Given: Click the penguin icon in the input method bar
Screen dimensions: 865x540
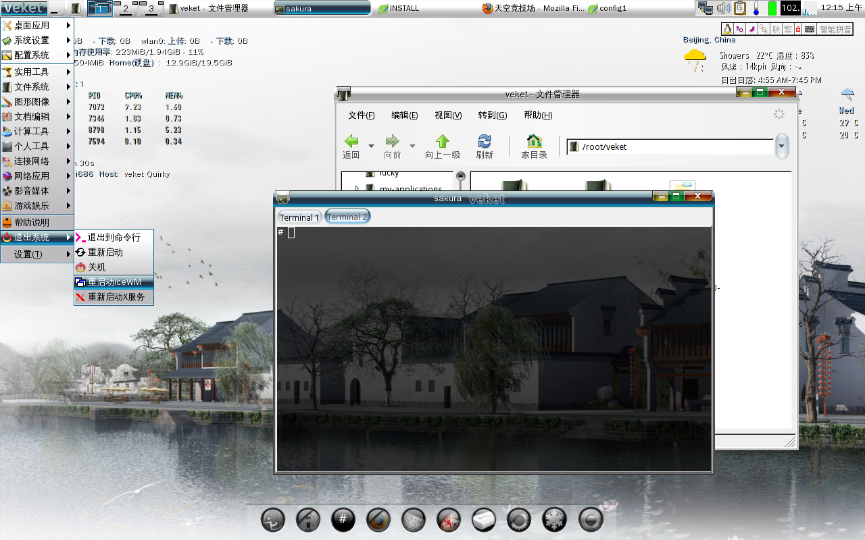Looking at the screenshot, I should click(728, 29).
